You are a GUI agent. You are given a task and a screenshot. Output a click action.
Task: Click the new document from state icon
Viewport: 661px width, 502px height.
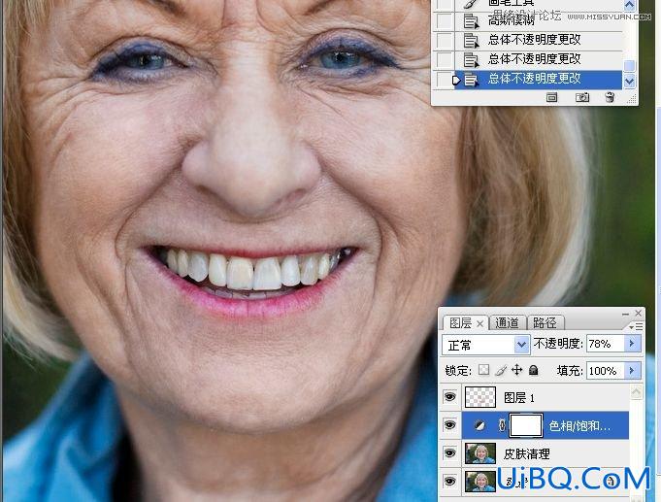(x=551, y=98)
